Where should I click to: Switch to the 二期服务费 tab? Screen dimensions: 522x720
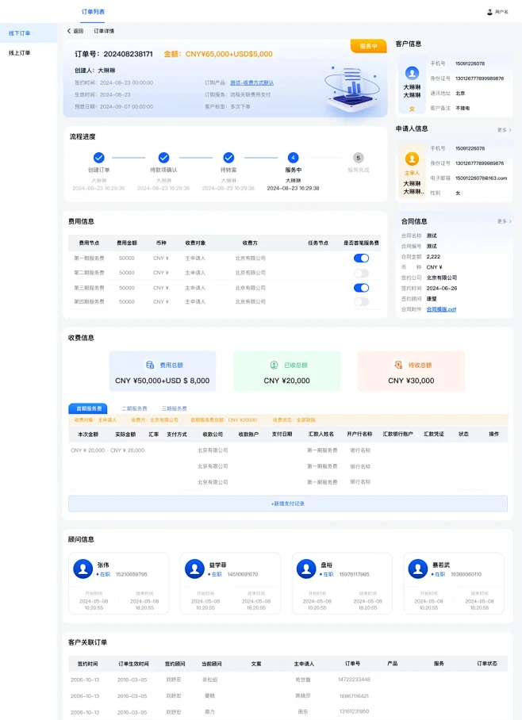[x=134, y=408]
